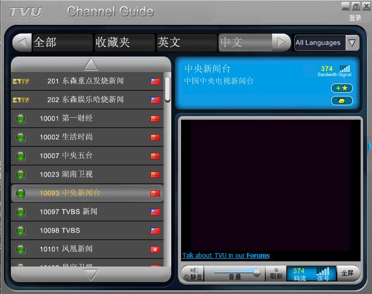Click the 刷新 refresh button

(x=276, y=274)
